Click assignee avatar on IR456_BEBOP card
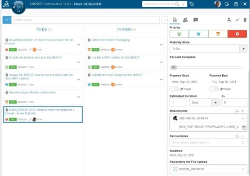The width and height of the screenshot is (250, 176). (x=34, y=120)
